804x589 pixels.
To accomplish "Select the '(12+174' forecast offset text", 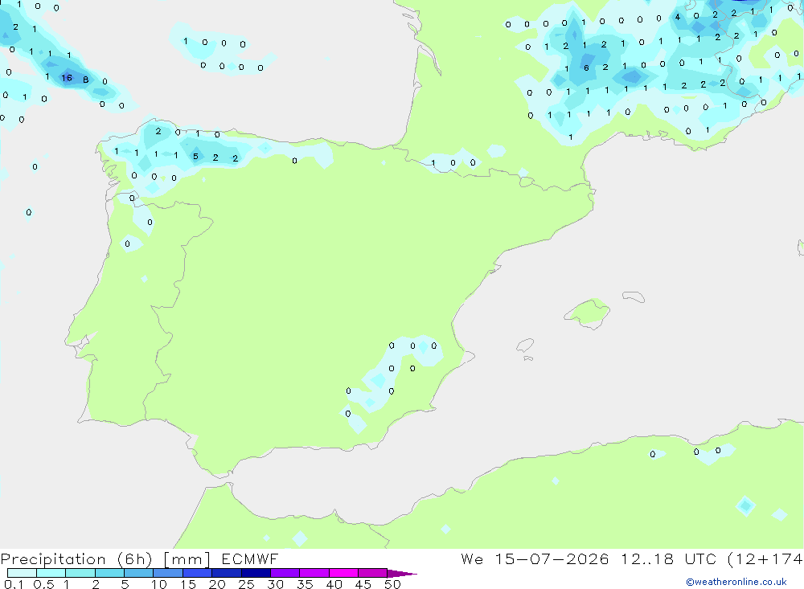I will (765, 559).
